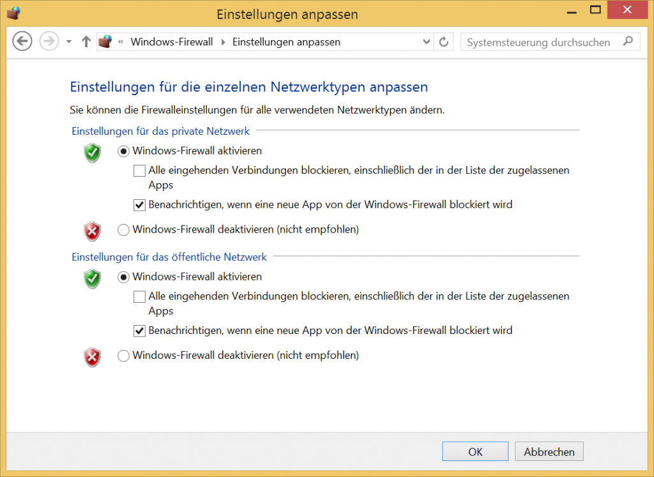Click the green shield for the private network
Viewport: 654px width, 477px height.
[x=91, y=153]
